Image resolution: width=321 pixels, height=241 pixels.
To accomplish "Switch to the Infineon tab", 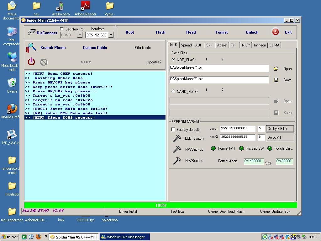I will point(260,45).
